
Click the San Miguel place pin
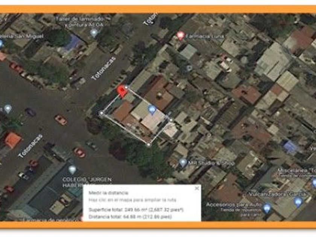1,44
